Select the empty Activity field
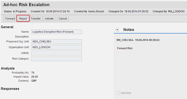Viewport: 187px width, 99px height. pyautogui.click(x=56, y=53)
